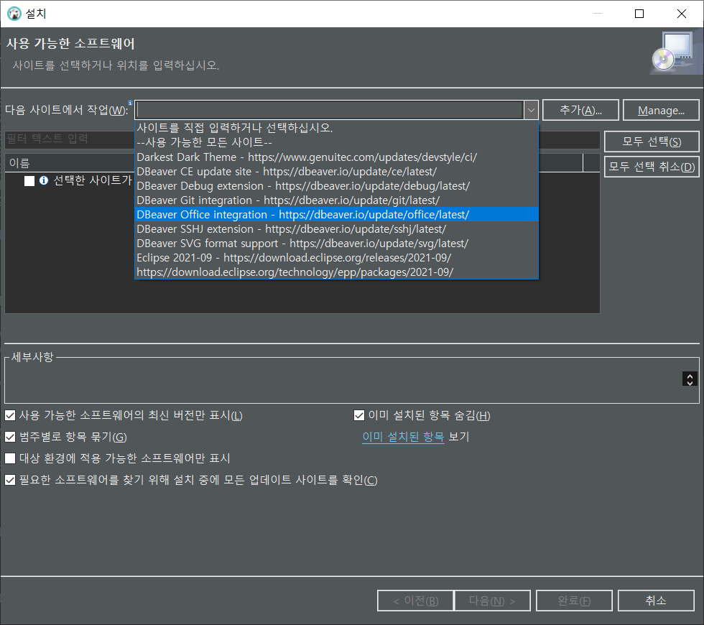Click the 세부사항 group label
Viewport: 704px width, 625px height.
32,357
